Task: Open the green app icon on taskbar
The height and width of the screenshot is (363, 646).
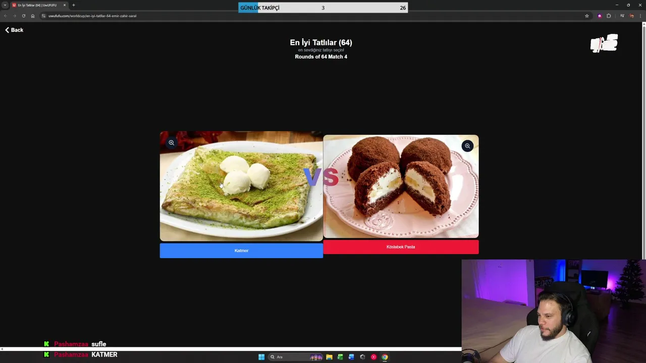Action: [340, 357]
